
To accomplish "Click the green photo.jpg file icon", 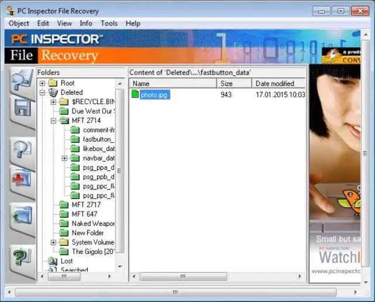I will [x=135, y=94].
